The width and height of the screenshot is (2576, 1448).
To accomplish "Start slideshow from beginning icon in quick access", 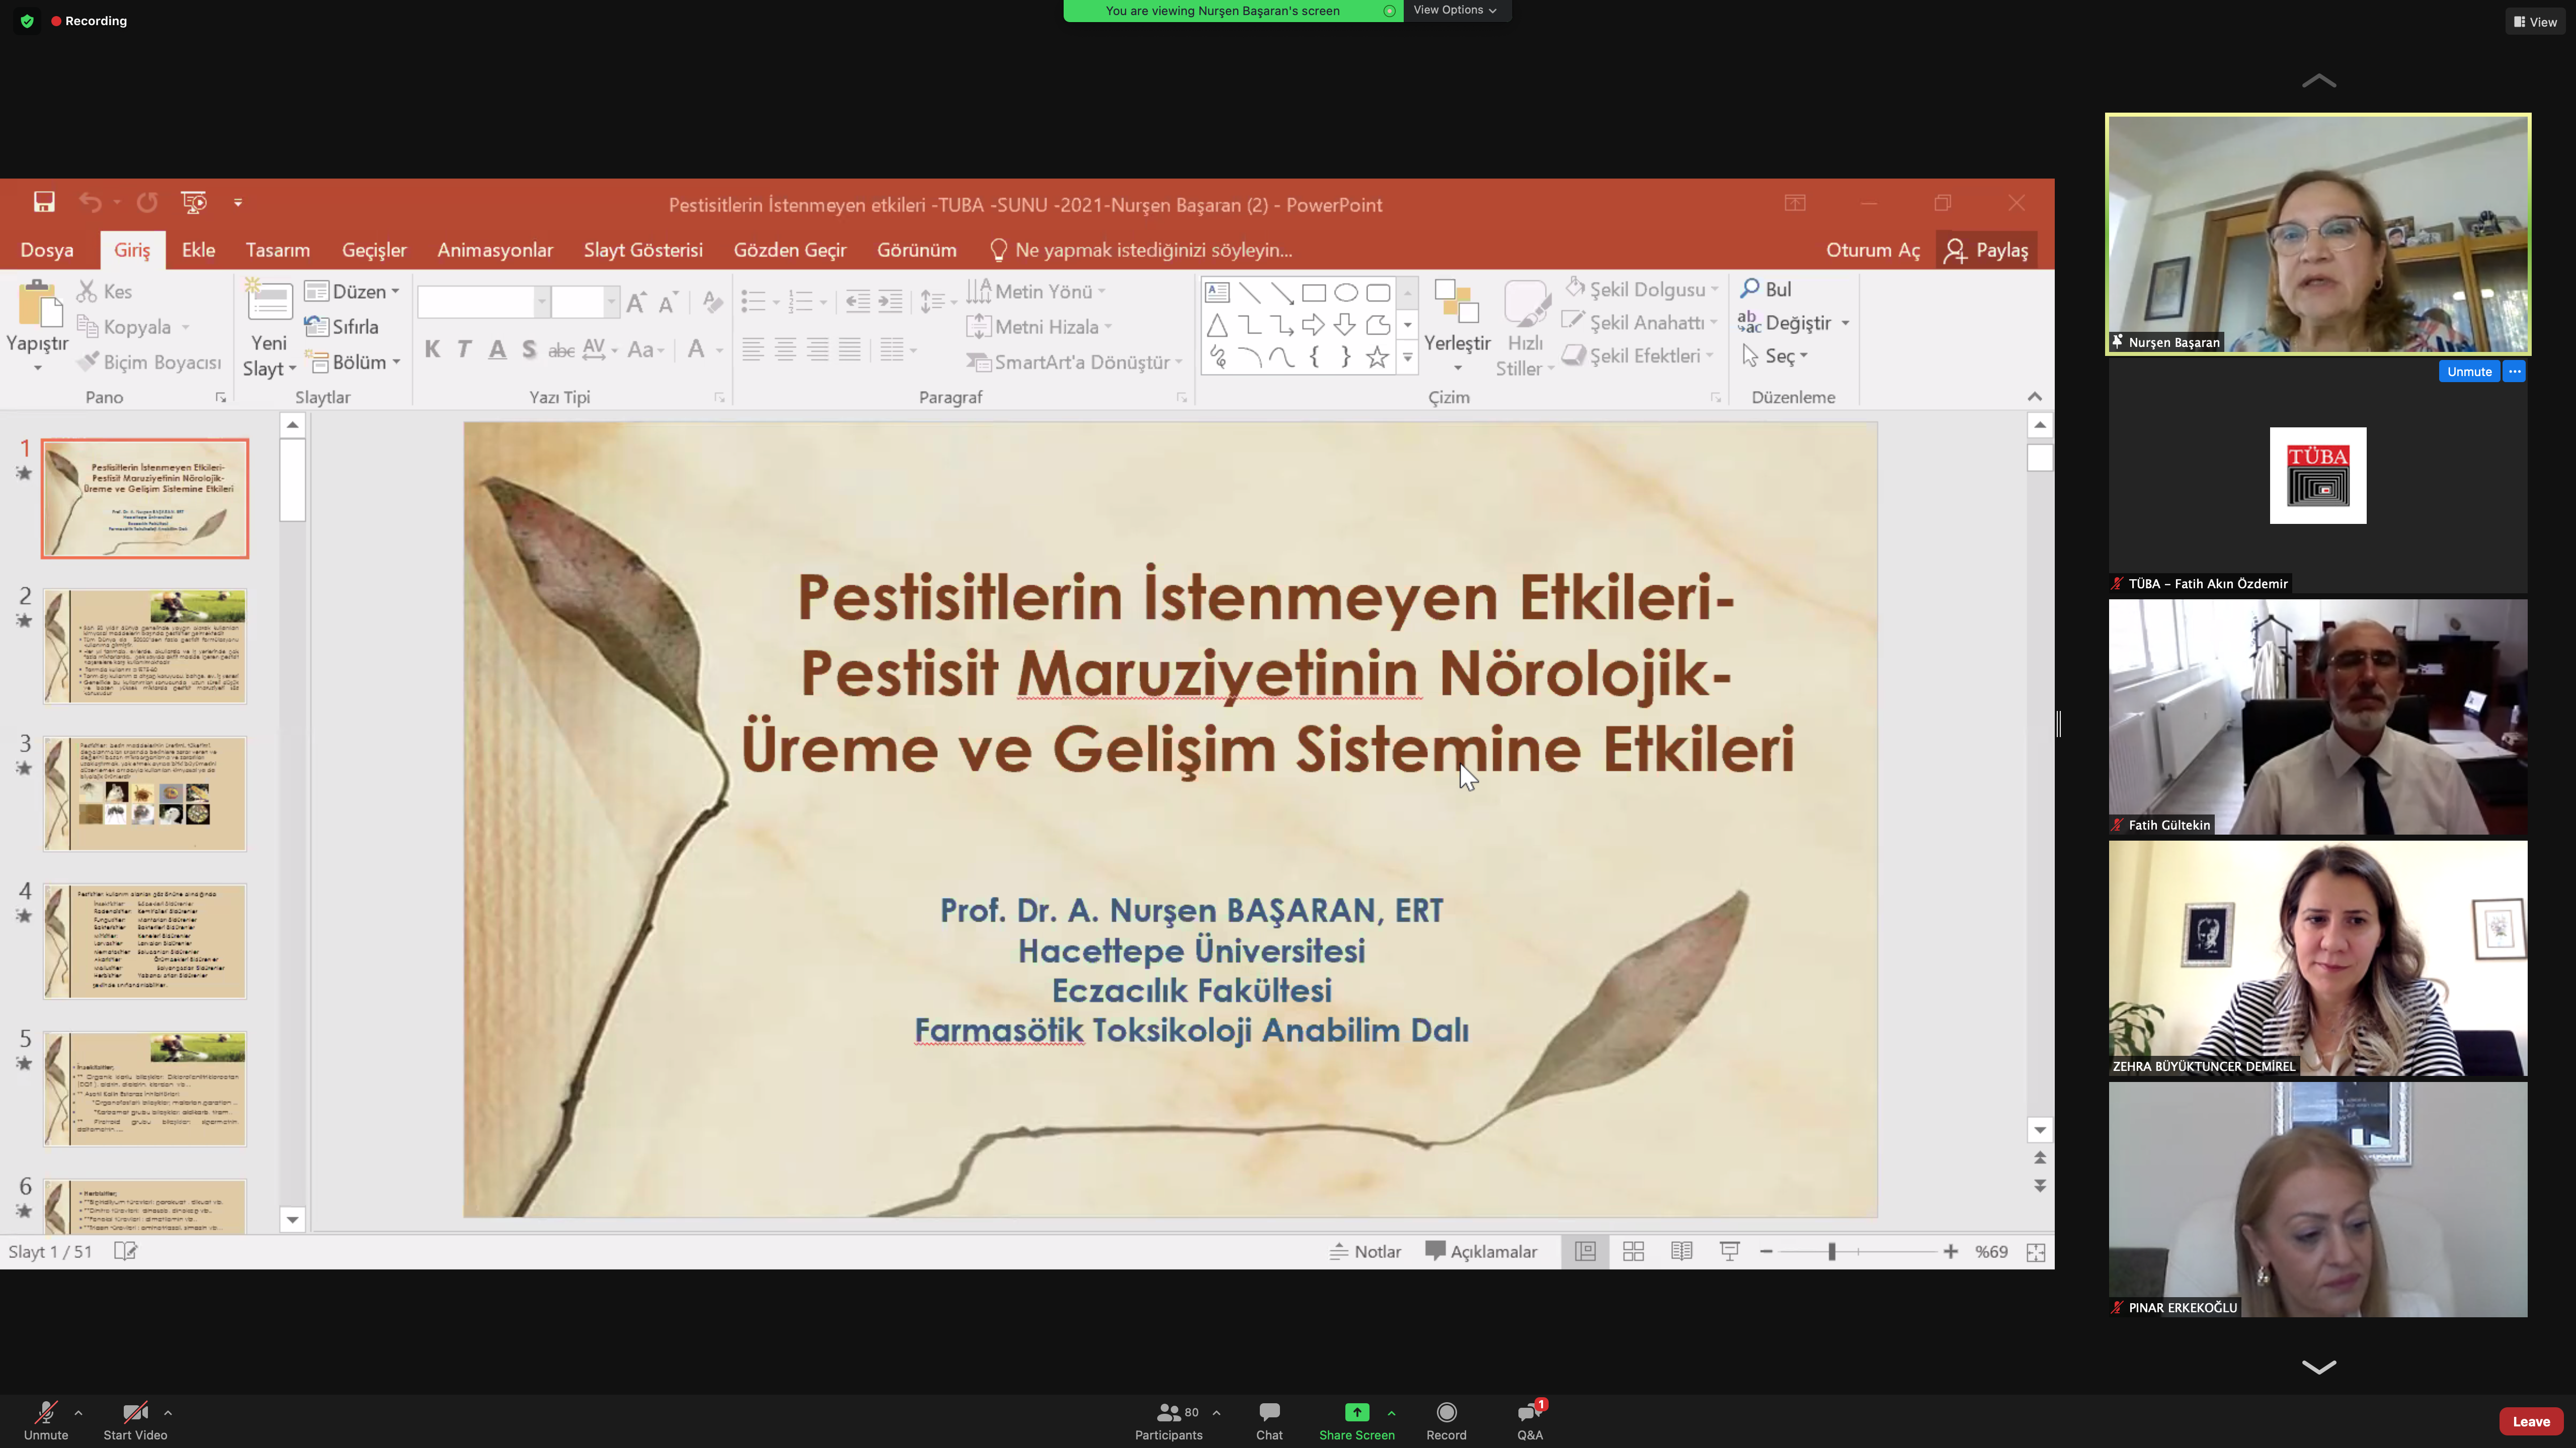I will pyautogui.click(x=194, y=203).
